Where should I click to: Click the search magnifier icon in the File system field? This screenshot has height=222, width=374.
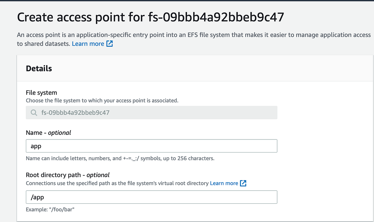click(x=34, y=113)
